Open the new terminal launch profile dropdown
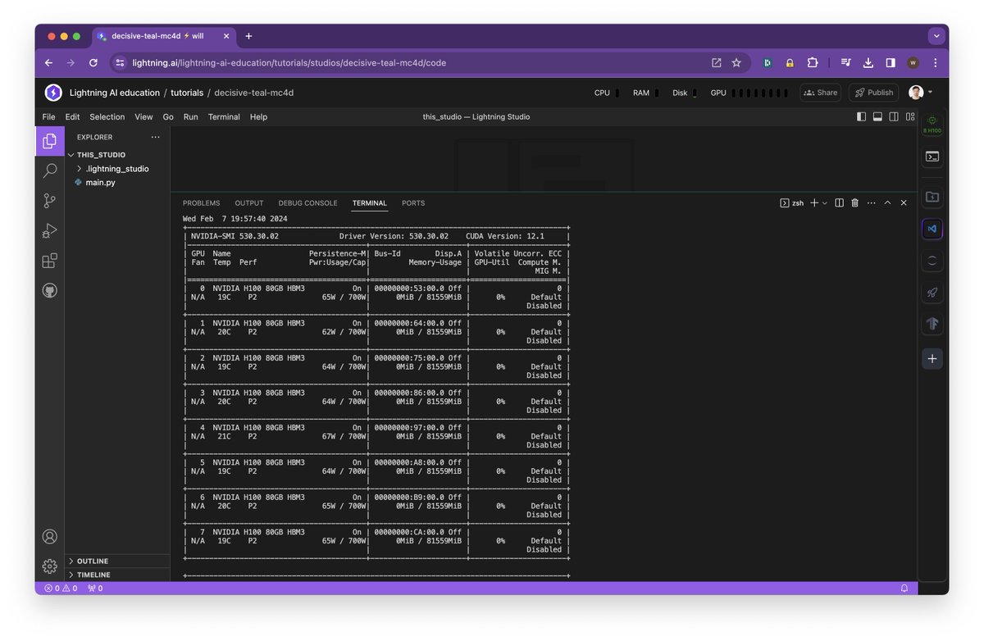984x641 pixels. click(x=825, y=202)
